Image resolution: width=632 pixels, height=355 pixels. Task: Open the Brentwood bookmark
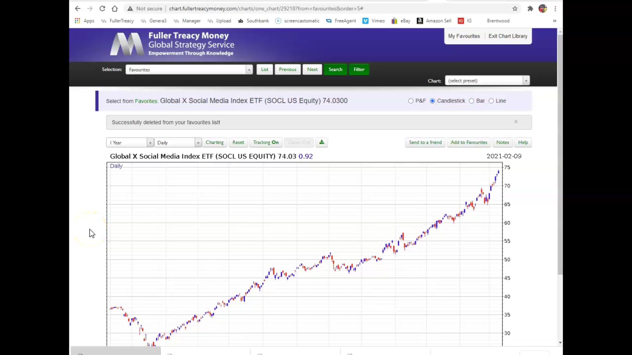tap(498, 21)
